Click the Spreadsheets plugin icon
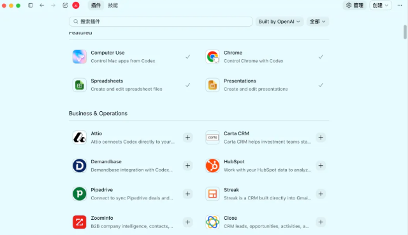The width and height of the screenshot is (408, 235). coord(79,85)
